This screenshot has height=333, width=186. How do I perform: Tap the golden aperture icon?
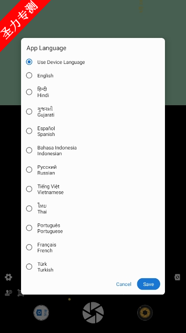145,313
